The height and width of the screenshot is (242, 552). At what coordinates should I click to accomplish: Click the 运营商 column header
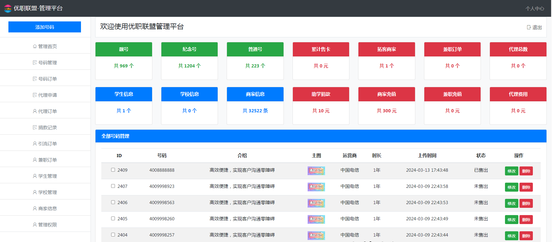pos(349,155)
